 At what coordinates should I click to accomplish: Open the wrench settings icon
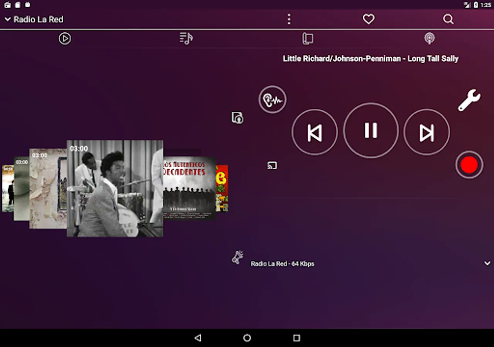pos(469,100)
